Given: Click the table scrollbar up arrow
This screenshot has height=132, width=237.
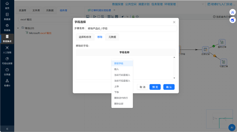Looking at the screenshot, I should (x=174, y=57).
